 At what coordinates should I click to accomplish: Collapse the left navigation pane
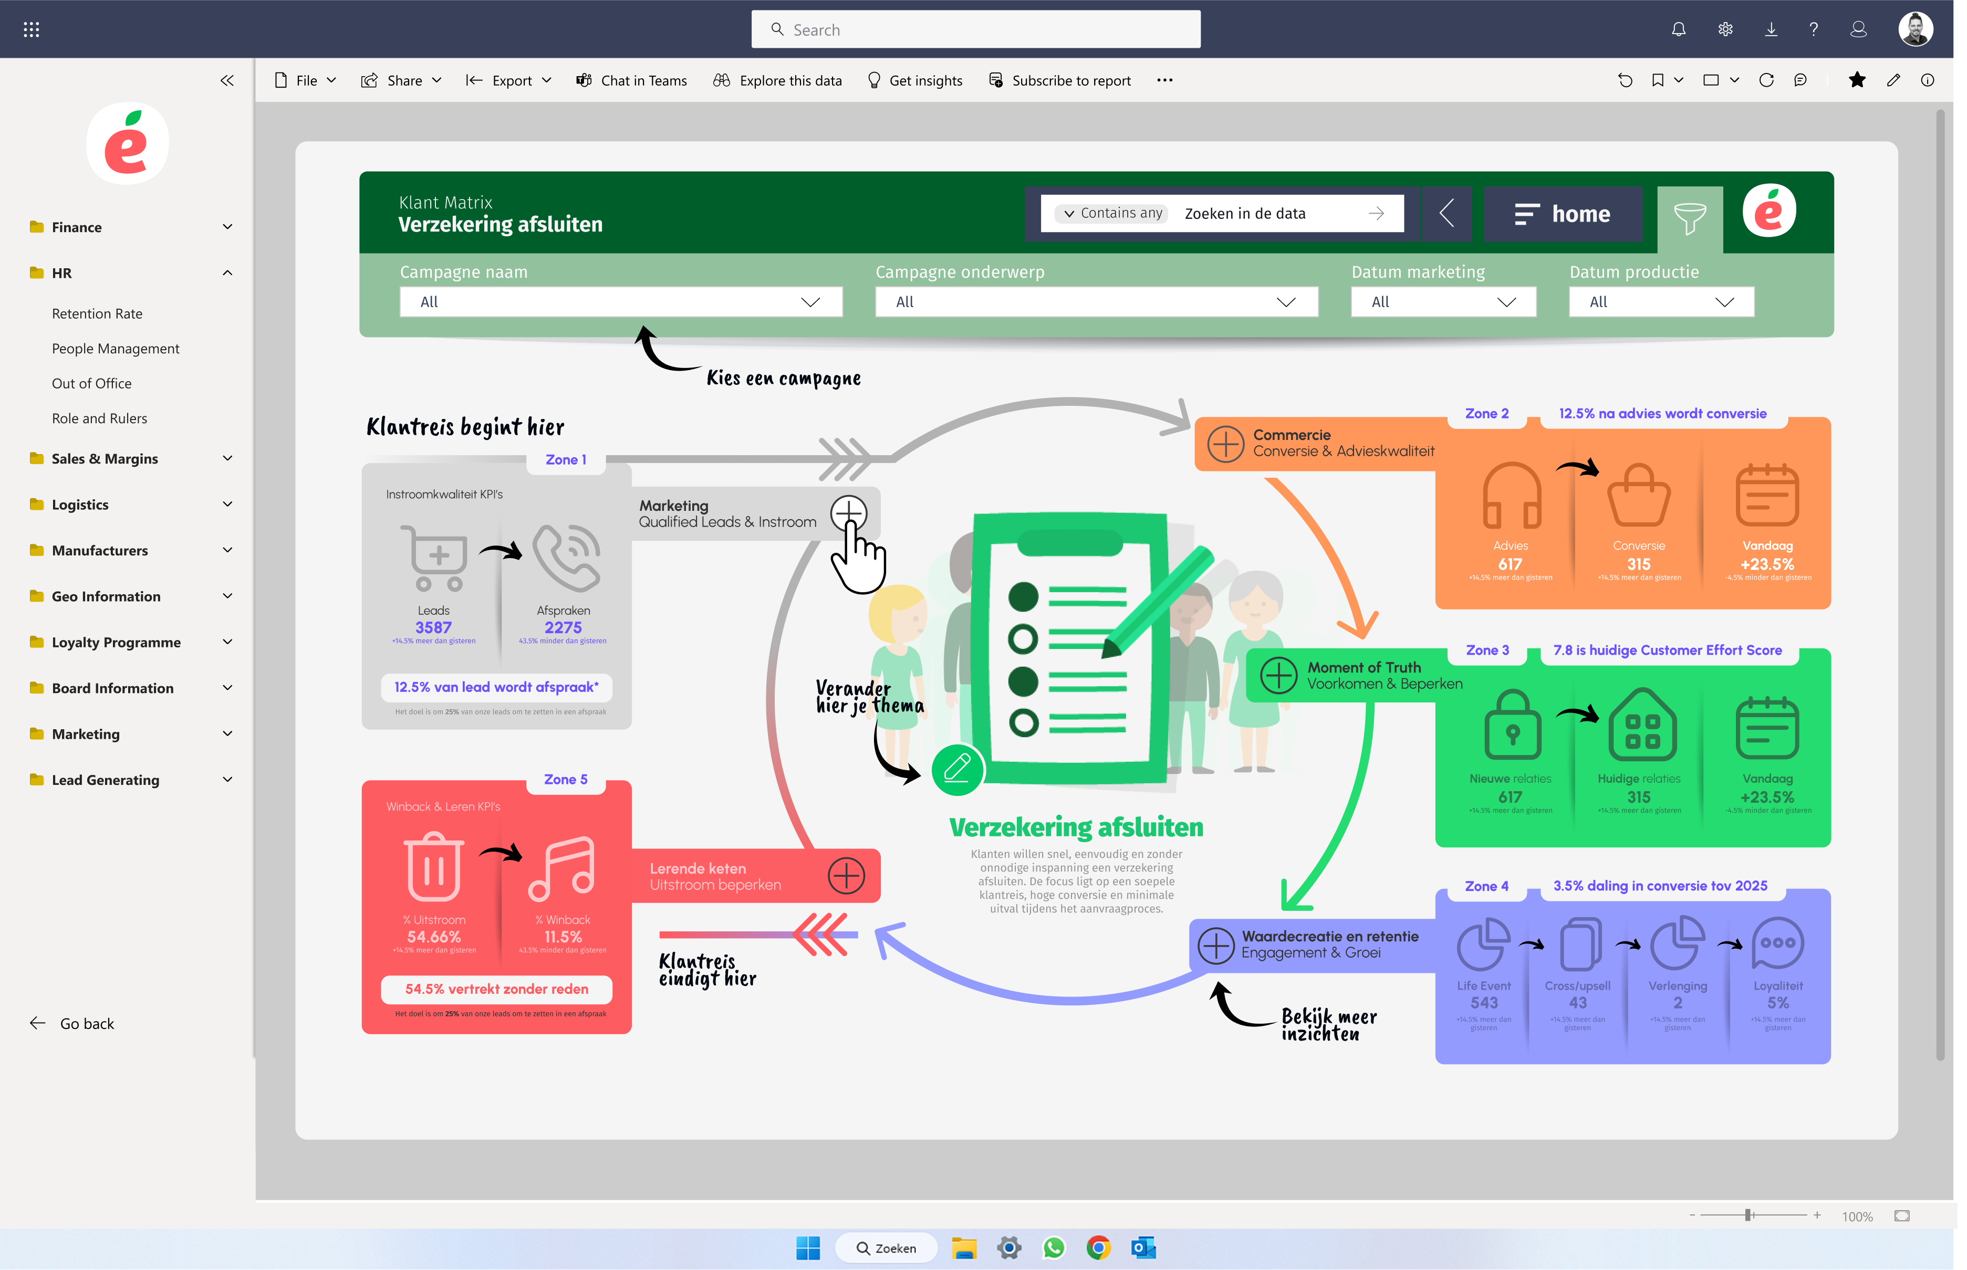click(227, 80)
